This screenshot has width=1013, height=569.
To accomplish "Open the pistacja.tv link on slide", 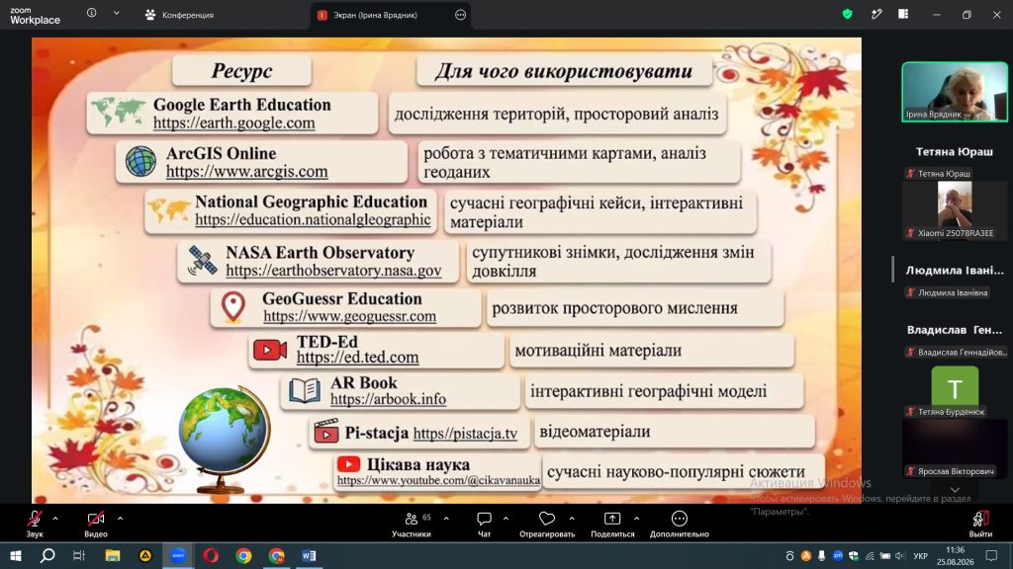I will (465, 433).
